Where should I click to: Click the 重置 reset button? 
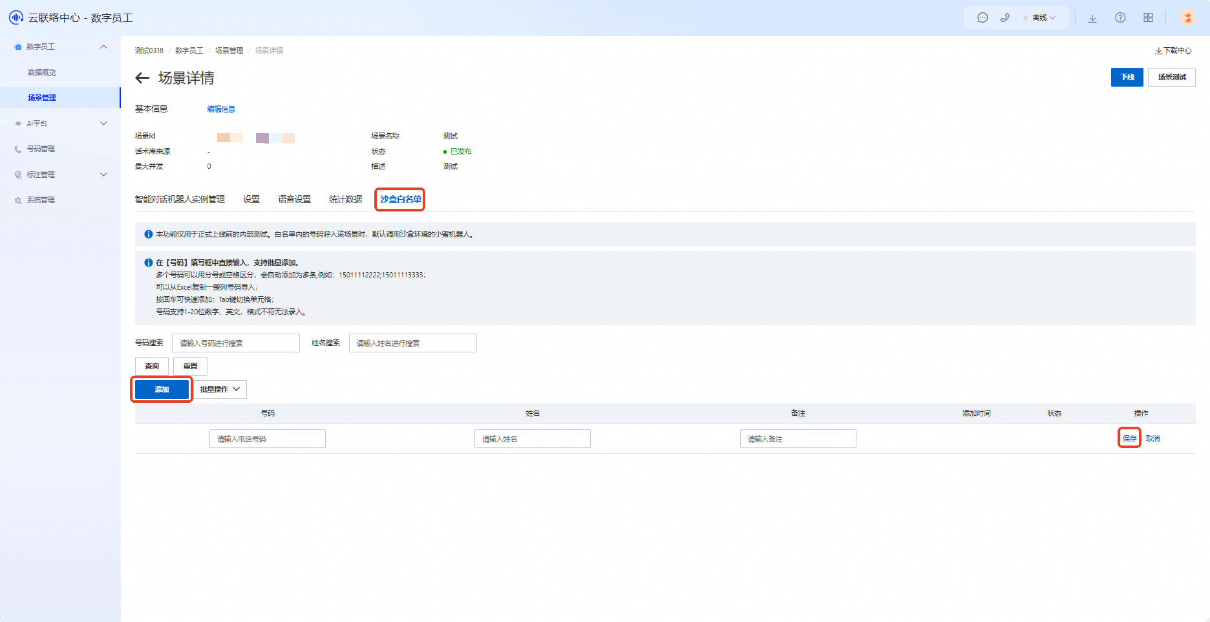190,366
